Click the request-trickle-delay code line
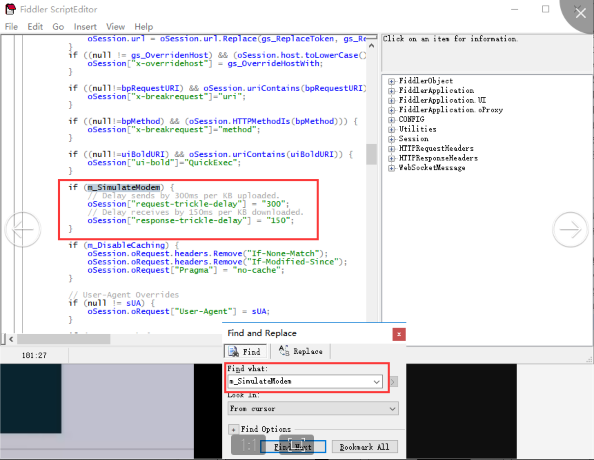 [x=188, y=204]
